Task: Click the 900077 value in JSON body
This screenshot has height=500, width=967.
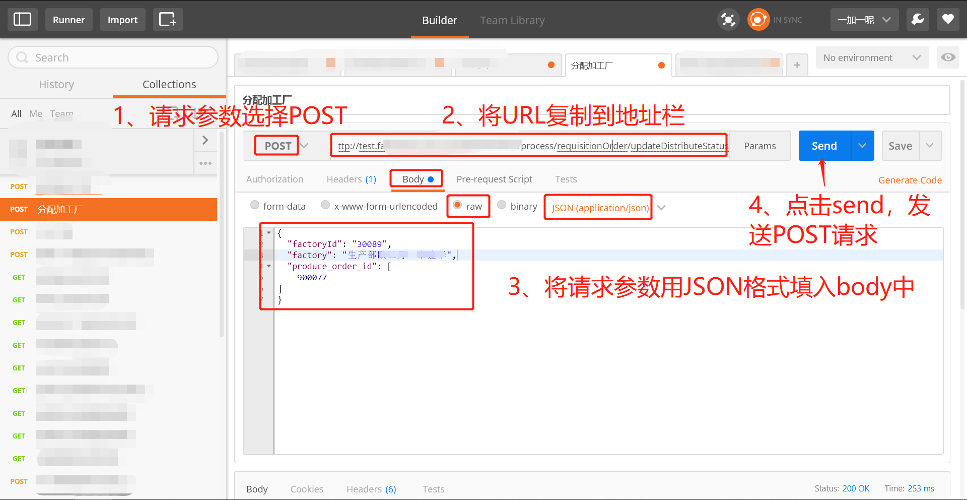Action: pos(312,277)
